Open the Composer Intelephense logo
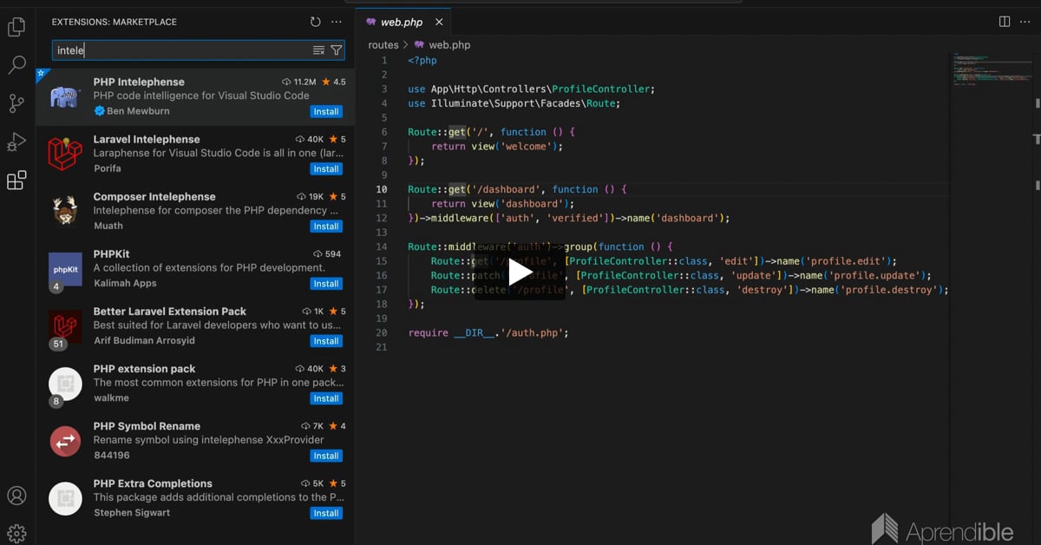The height and width of the screenshot is (545, 1041). [65, 211]
